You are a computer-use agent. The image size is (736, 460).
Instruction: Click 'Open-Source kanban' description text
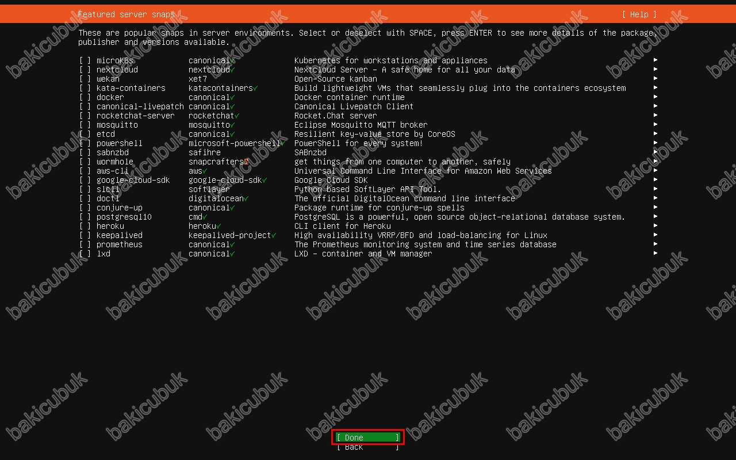(x=336, y=79)
